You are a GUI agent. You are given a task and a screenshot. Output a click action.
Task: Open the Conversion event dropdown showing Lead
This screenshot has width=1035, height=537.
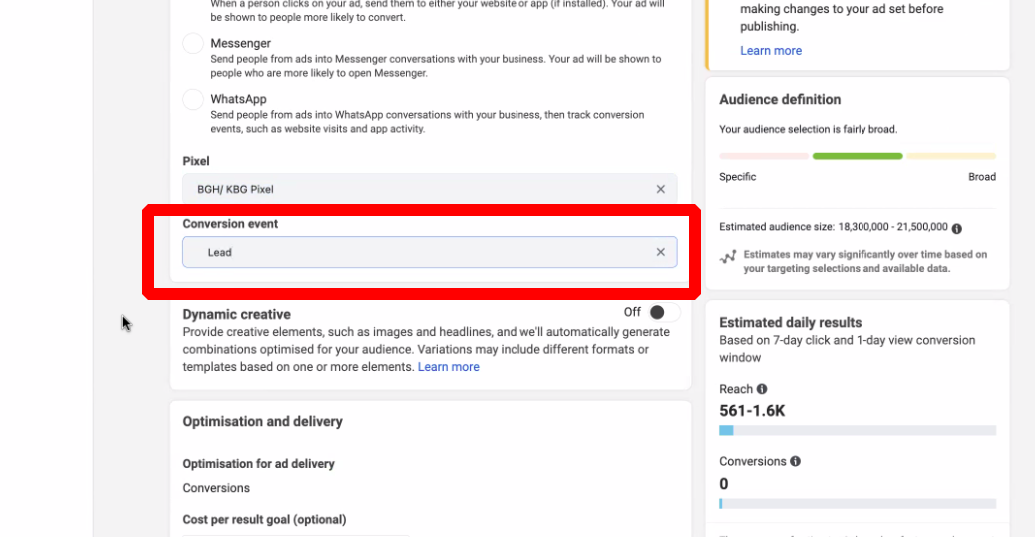419,252
